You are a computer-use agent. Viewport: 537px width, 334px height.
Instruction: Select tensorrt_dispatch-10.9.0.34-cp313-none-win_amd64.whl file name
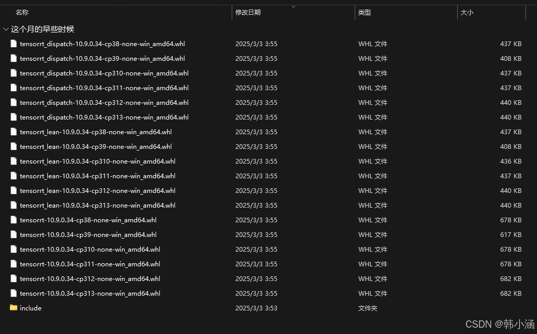coord(104,117)
